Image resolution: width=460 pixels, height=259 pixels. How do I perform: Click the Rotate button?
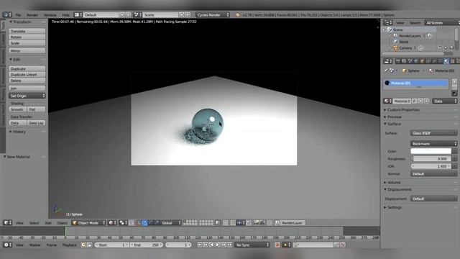click(27, 37)
